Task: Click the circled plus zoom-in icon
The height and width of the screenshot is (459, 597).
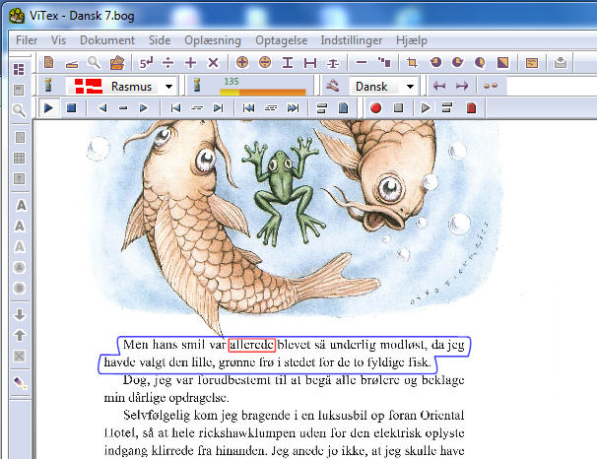Action: pyautogui.click(x=242, y=62)
